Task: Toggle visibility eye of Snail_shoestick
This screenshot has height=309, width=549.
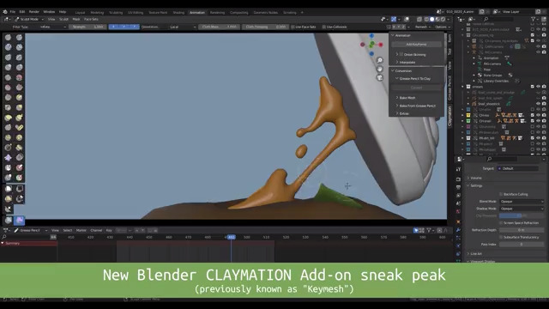Action: click(538, 104)
